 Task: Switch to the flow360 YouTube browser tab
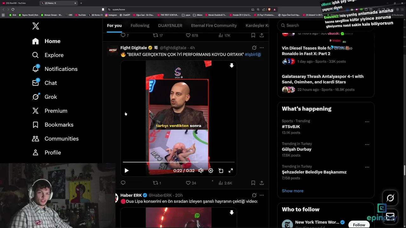[x=19, y=3]
